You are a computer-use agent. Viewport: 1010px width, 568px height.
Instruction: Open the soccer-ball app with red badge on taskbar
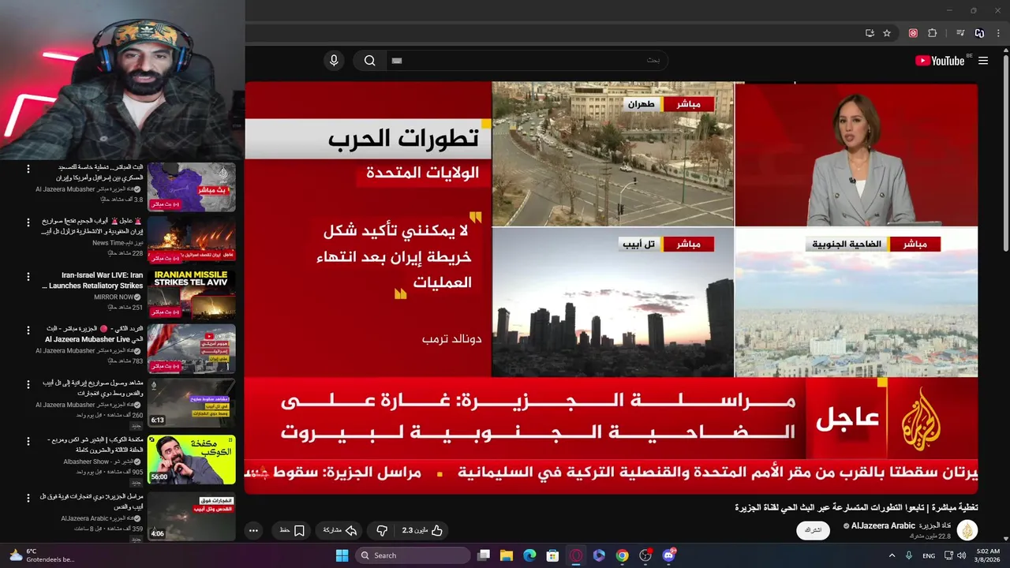coord(645,555)
